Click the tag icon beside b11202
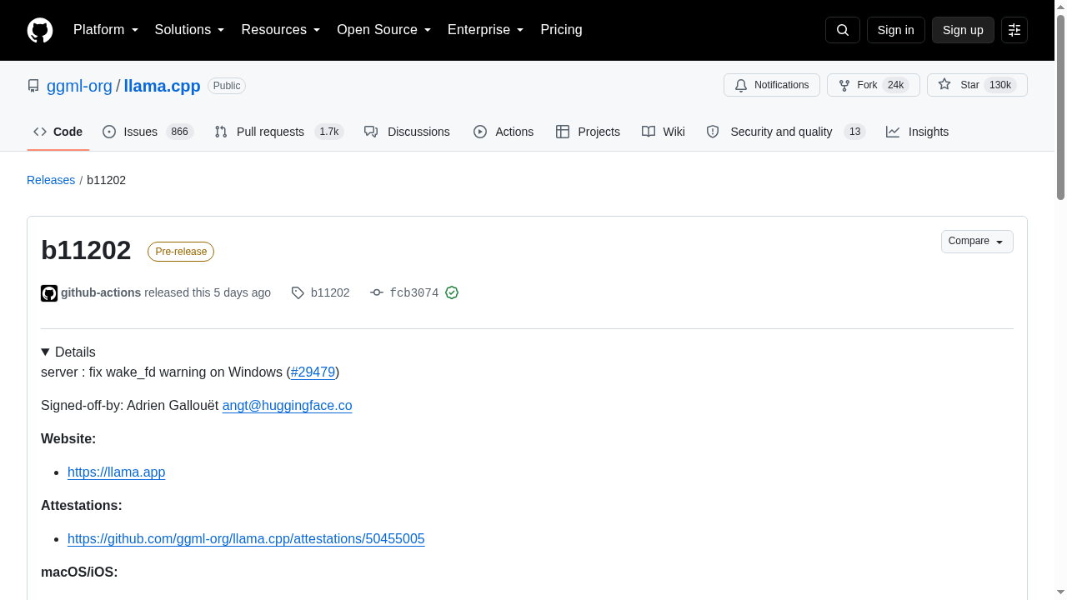The width and height of the screenshot is (1067, 600). [x=298, y=293]
